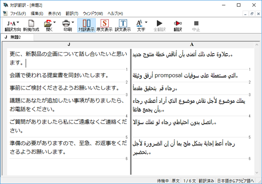Click the 文字 font icon

pyautogui.click(x=139, y=23)
